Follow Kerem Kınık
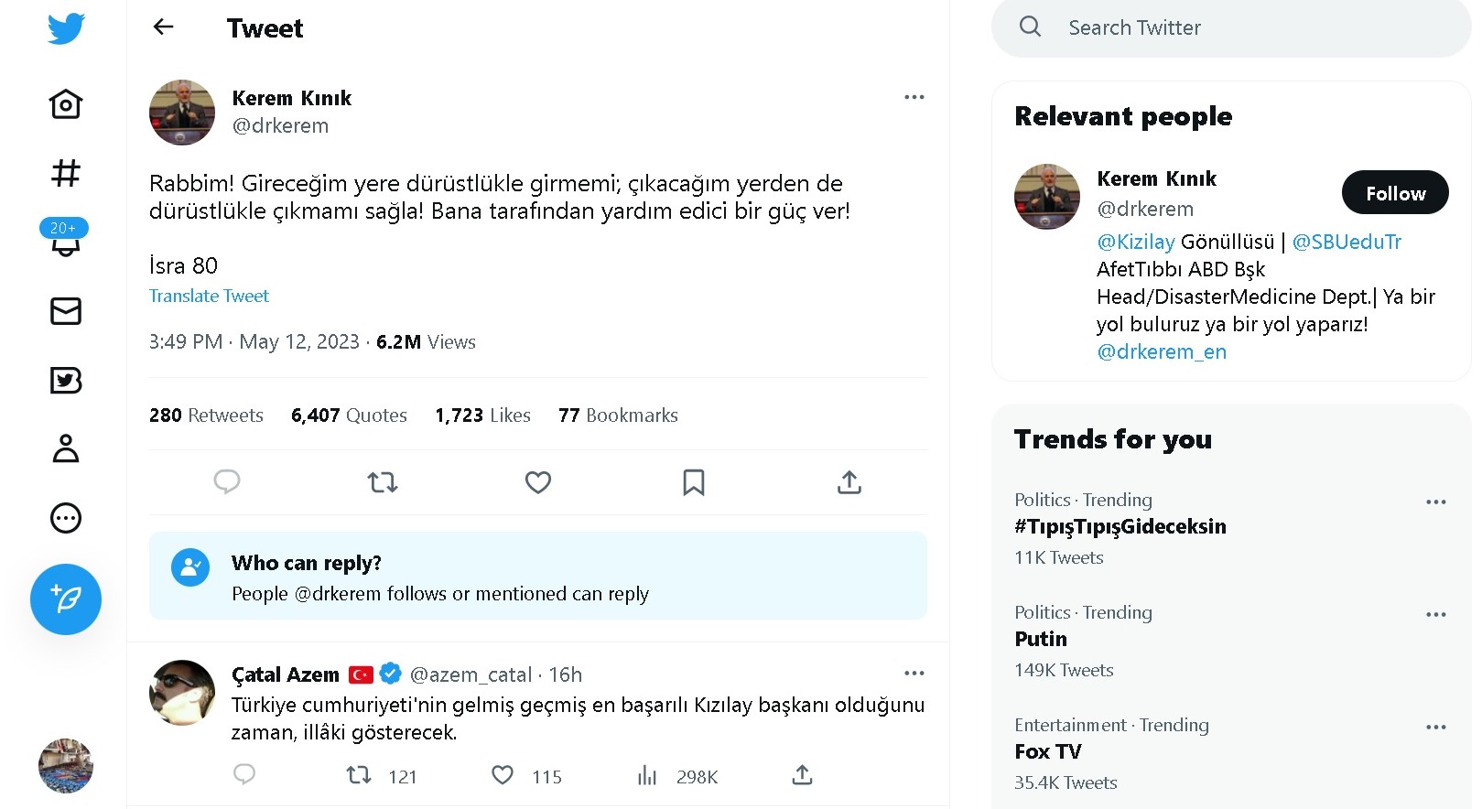 (1394, 192)
